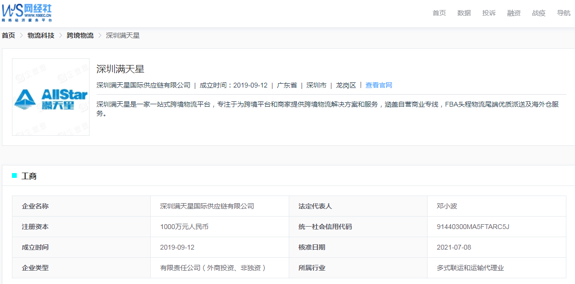Image resolution: width=575 pixels, height=284 pixels.
Task: Open the 首页 navigation menu item
Action: point(439,13)
